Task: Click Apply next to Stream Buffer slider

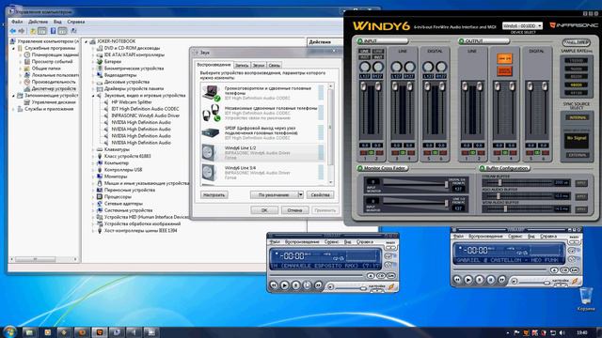Action: (581, 183)
